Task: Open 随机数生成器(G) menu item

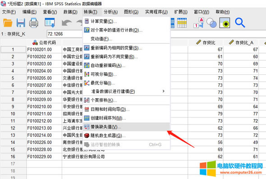Action: (x=126, y=136)
